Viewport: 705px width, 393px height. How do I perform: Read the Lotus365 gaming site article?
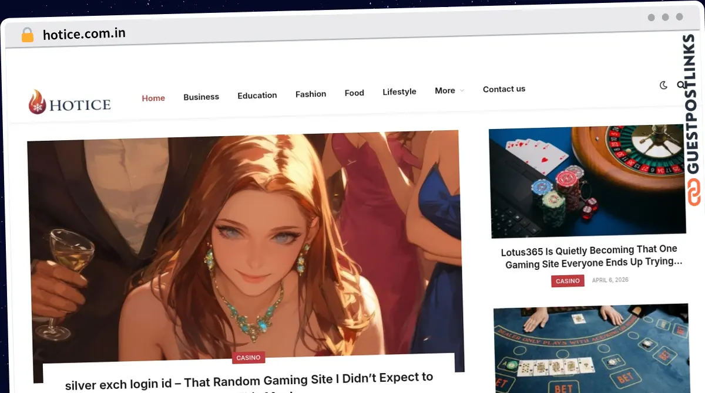pos(590,257)
